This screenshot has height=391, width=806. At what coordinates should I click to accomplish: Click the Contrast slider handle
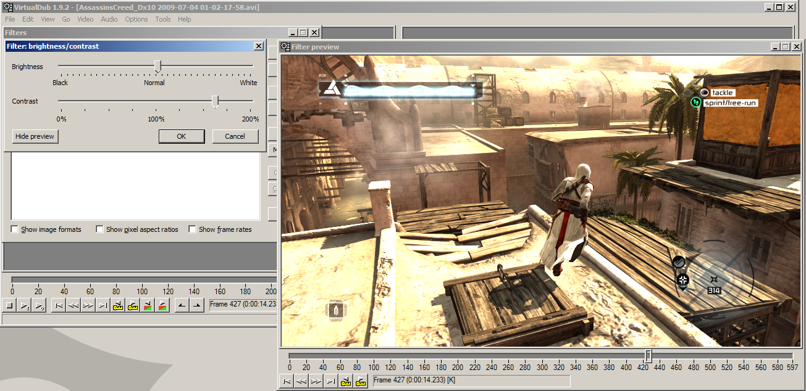(x=215, y=101)
